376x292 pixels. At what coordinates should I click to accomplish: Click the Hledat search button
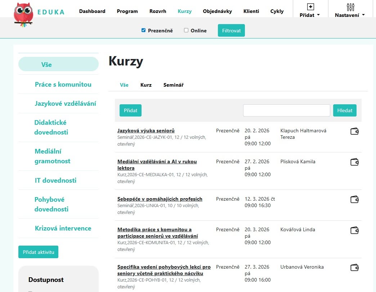pyautogui.click(x=345, y=110)
